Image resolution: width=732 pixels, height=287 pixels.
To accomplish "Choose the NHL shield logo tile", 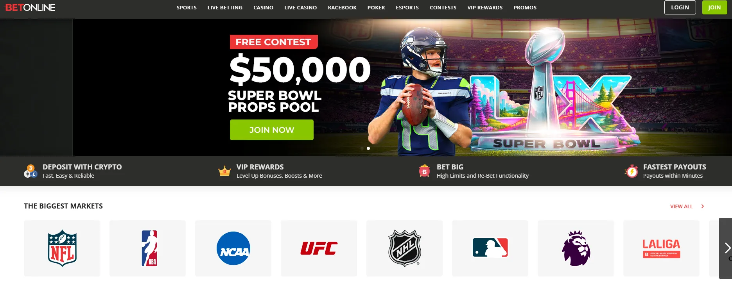I will click(x=404, y=248).
